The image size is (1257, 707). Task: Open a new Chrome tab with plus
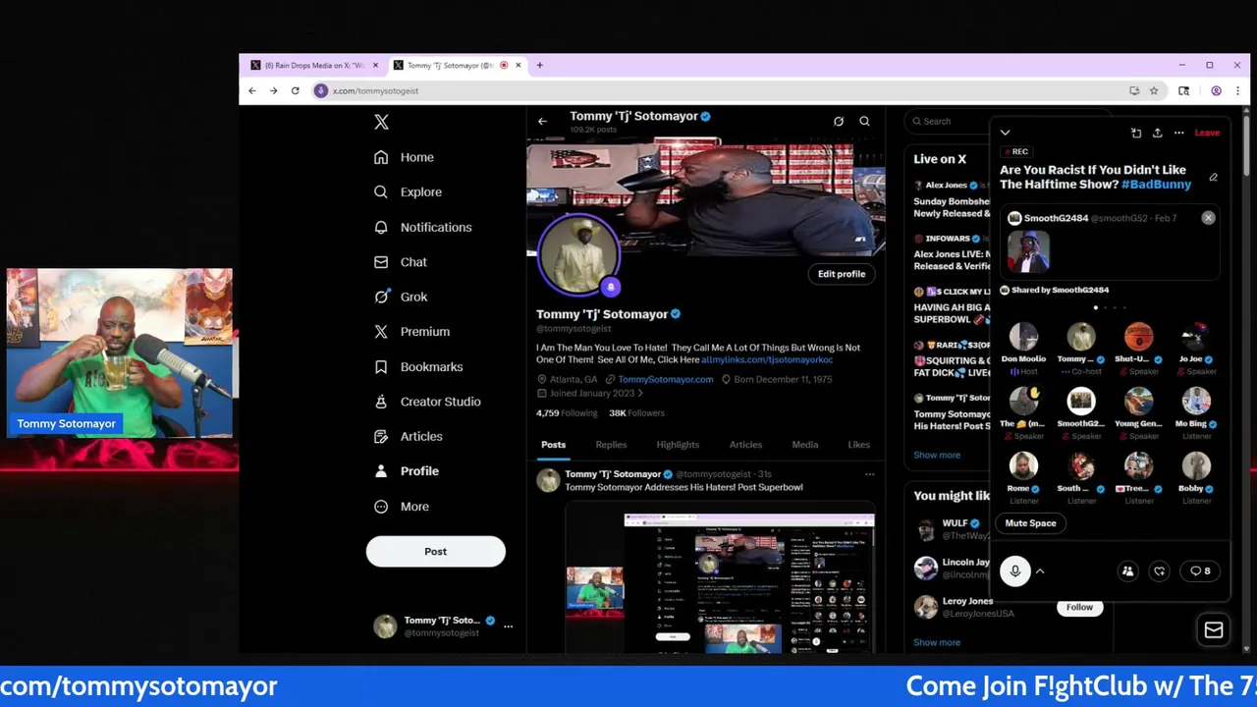pyautogui.click(x=539, y=66)
